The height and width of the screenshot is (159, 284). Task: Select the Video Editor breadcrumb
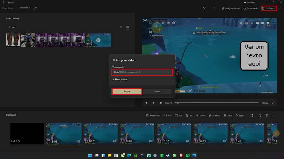(x=8, y=8)
